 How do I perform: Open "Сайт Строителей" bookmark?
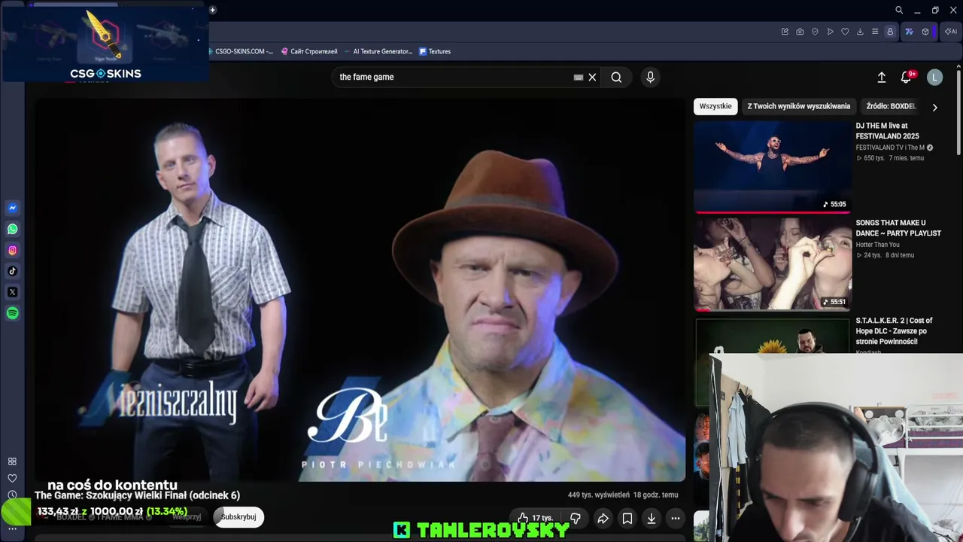pos(309,51)
